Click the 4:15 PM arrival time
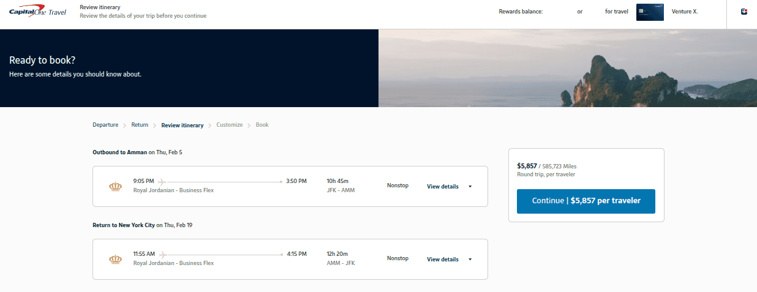This screenshot has height=292, width=757. [296, 254]
